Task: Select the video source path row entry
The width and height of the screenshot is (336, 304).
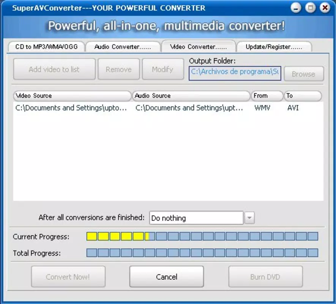Action: click(71, 108)
